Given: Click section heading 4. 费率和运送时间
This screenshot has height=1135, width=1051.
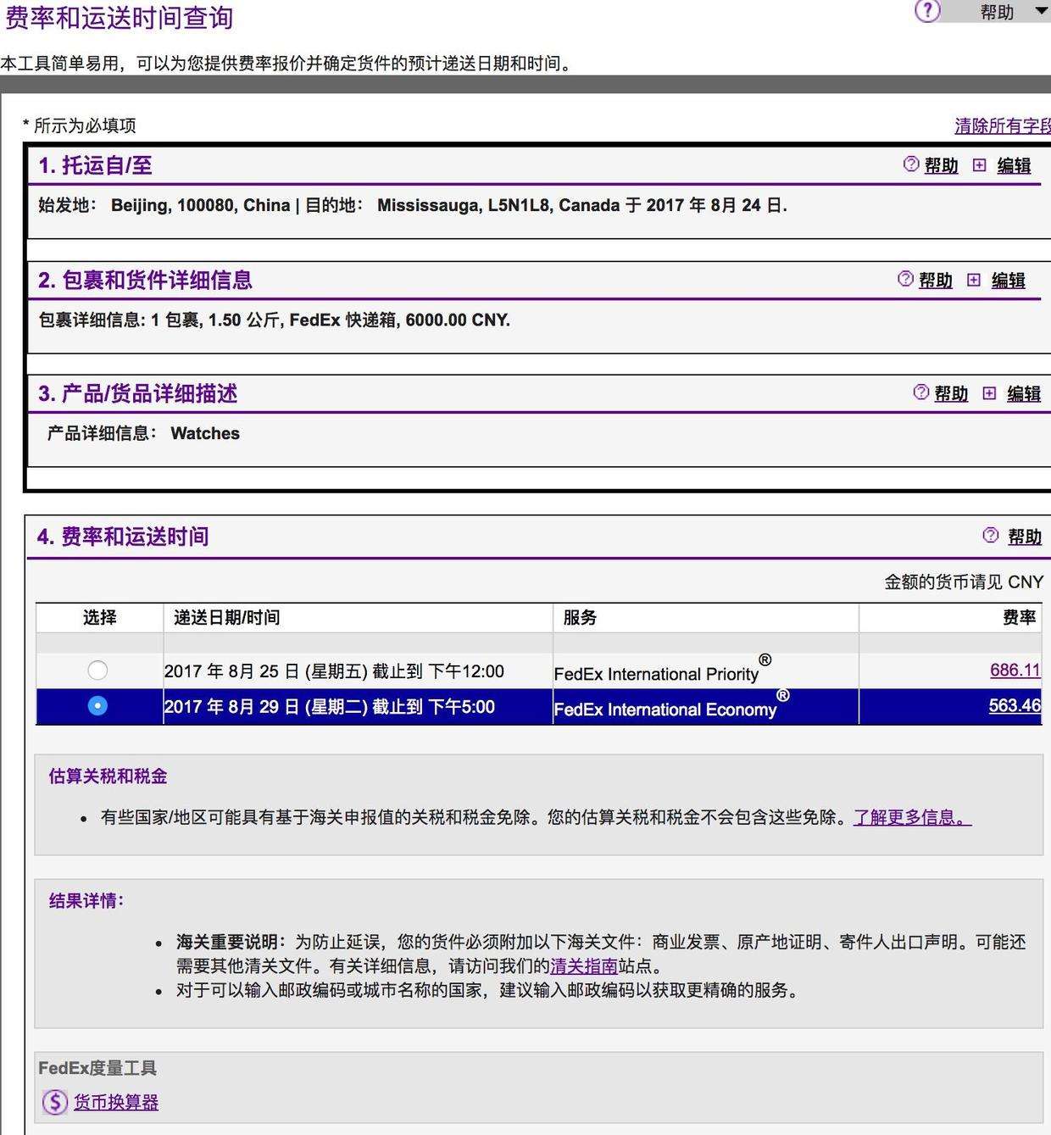Looking at the screenshot, I should tap(123, 537).
